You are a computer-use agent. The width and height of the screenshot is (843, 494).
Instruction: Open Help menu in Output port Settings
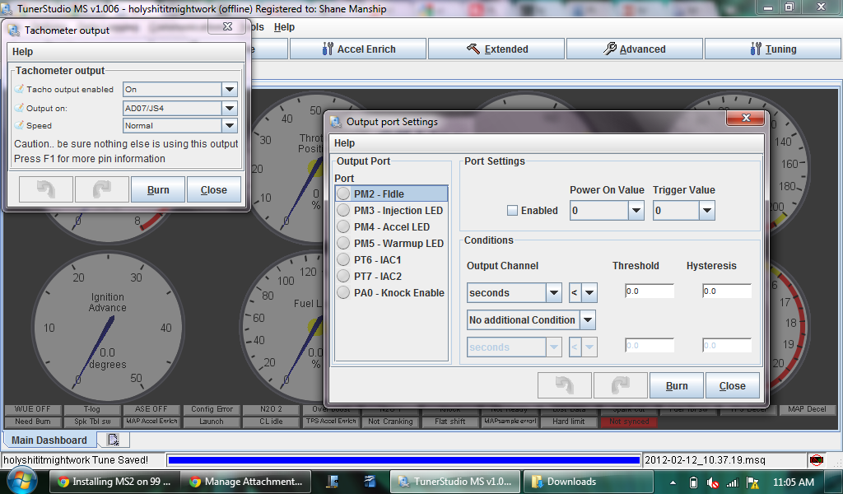[x=344, y=143]
